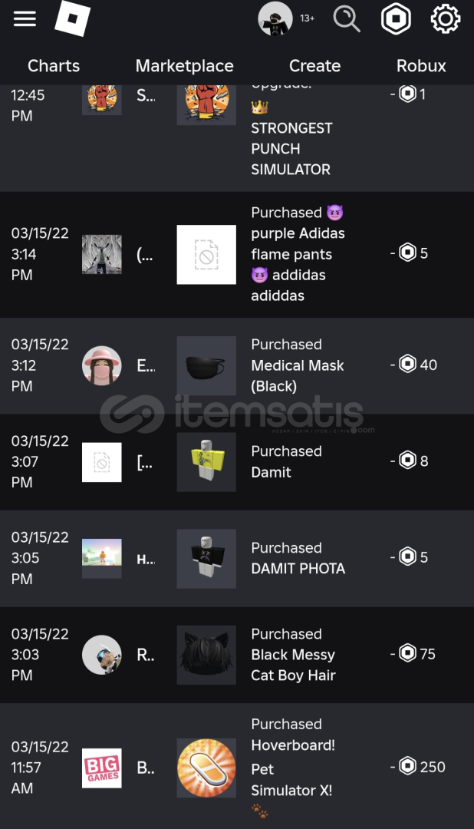Open the Medical Mask (Black) item thumbnail
Screen dimensions: 474x829
click(206, 366)
